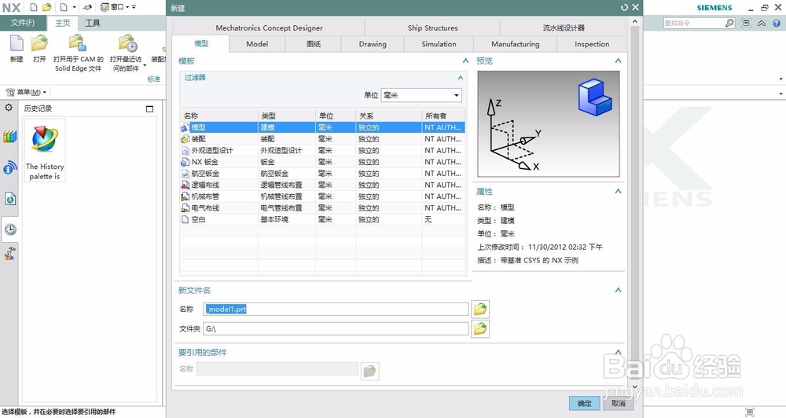Viewport: 786px width, 418px height.
Task: Collapse the 预览 preview section chevron
Action: (x=618, y=60)
